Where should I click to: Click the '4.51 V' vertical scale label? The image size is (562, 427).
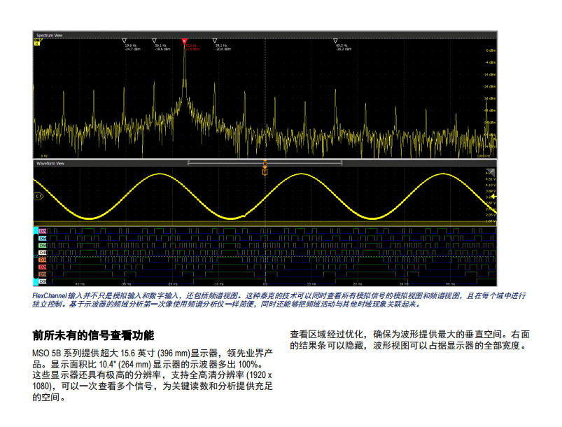tap(491, 179)
